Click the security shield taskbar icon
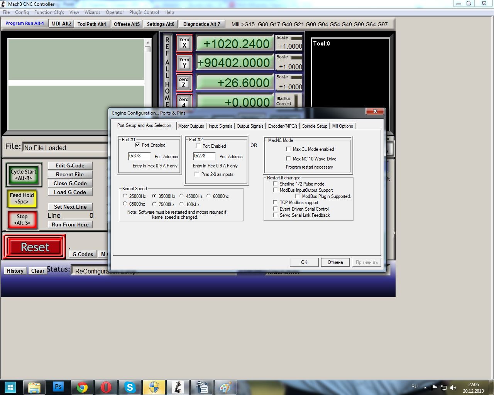 pos(154,387)
